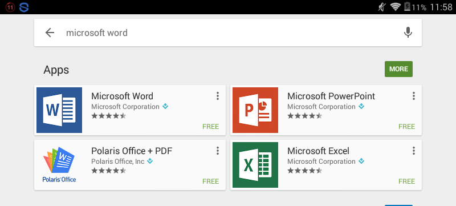Image resolution: width=456 pixels, height=206 pixels.
Task: Tap the blue S app status bar icon
Action: (x=24, y=7)
